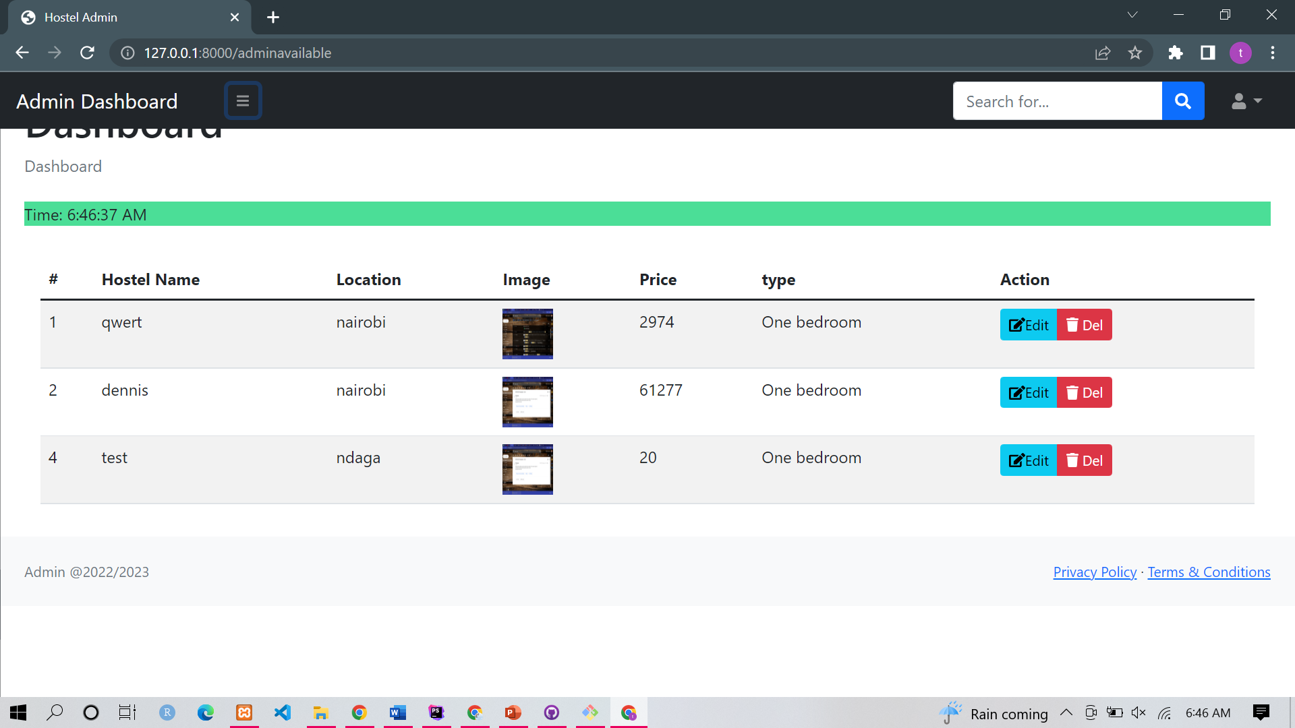Reload the current page

point(87,53)
